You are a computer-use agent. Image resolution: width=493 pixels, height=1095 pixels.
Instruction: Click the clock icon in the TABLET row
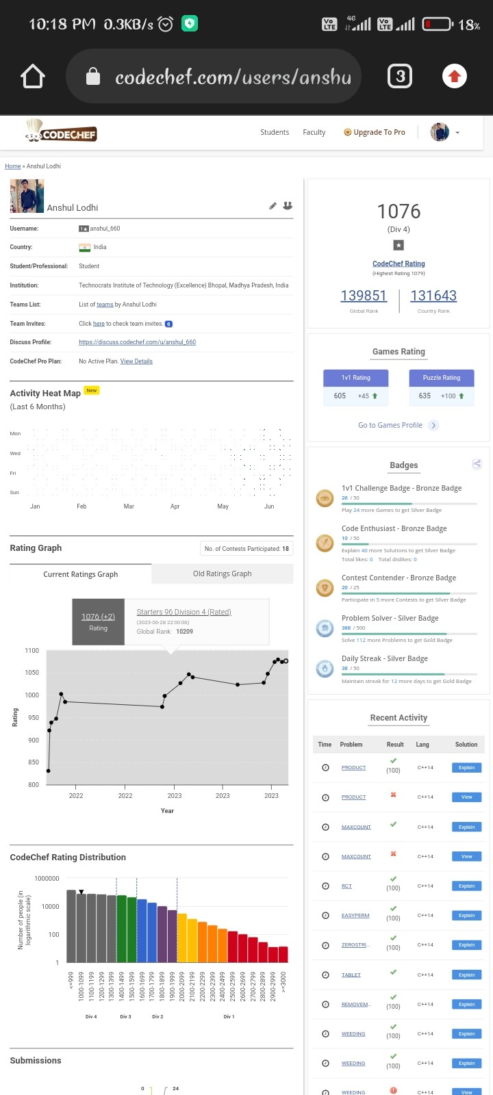pyautogui.click(x=325, y=975)
